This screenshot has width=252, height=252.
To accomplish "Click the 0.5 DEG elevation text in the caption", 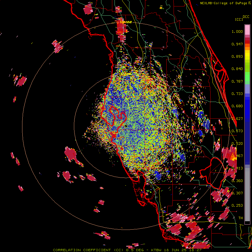I will point(135,250).
